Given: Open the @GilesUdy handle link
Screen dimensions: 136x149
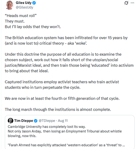Looking at the screenshot, I should (24, 7).
